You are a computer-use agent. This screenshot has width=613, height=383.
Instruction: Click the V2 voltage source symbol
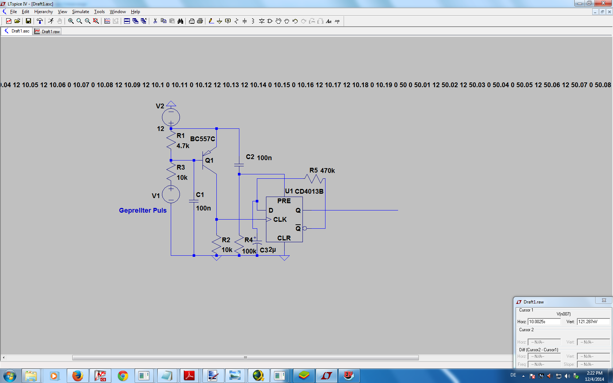(171, 117)
